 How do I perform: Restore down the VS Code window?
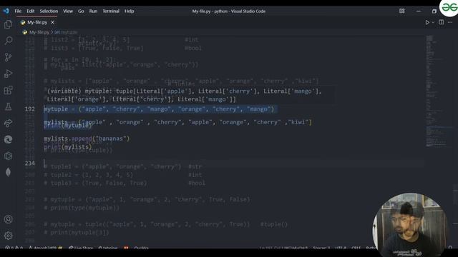pos(434,11)
